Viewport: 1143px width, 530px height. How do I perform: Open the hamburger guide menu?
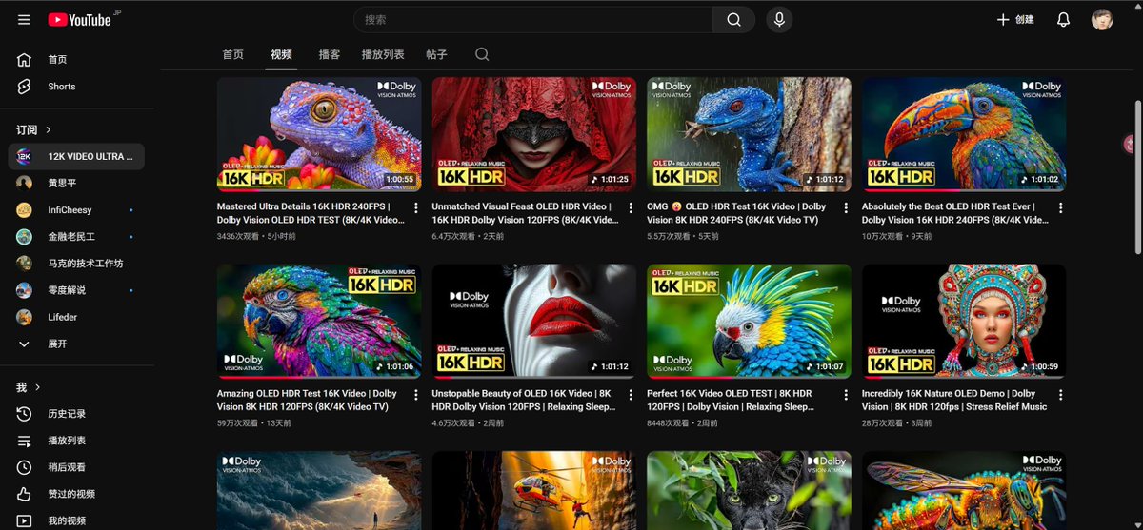(x=24, y=19)
